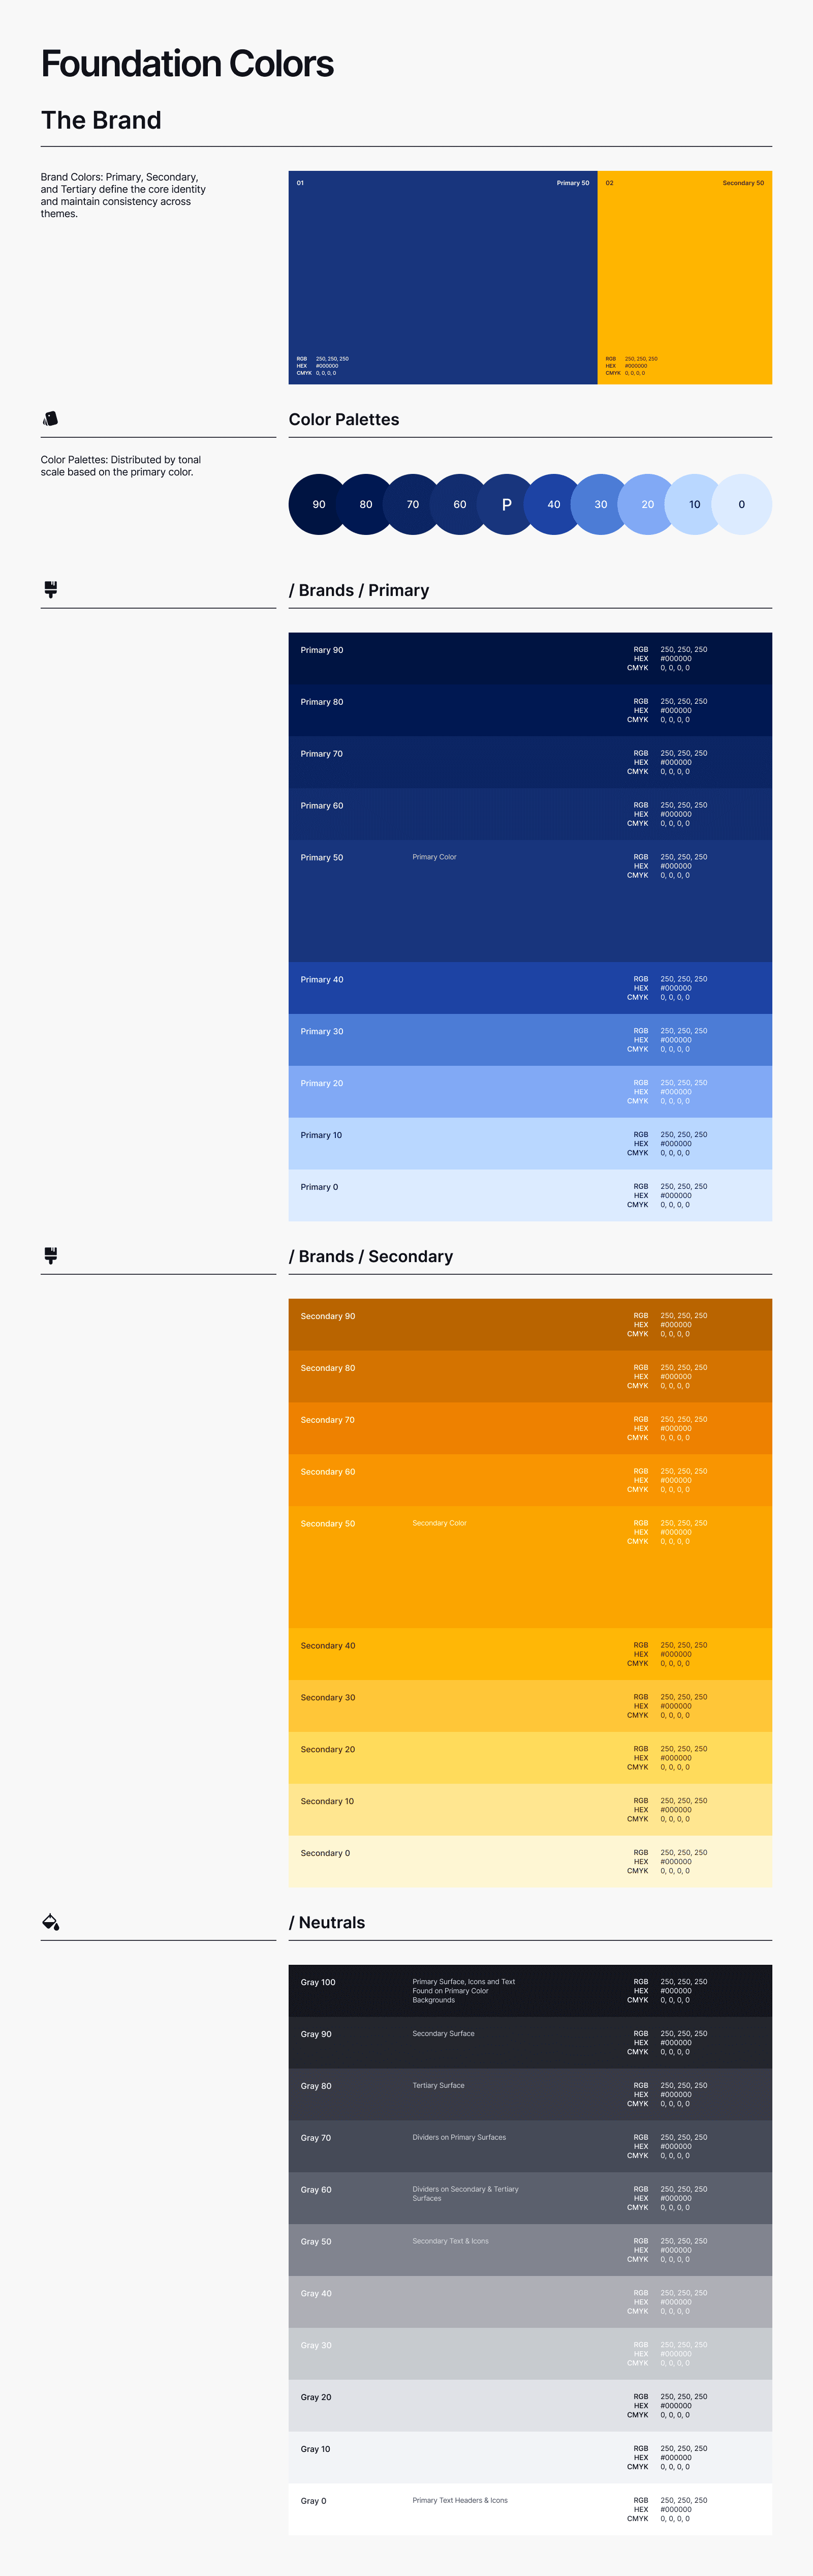The height and width of the screenshot is (2576, 813).
Task: Click the / Brands / Secondary heading
Action: pos(370,1256)
